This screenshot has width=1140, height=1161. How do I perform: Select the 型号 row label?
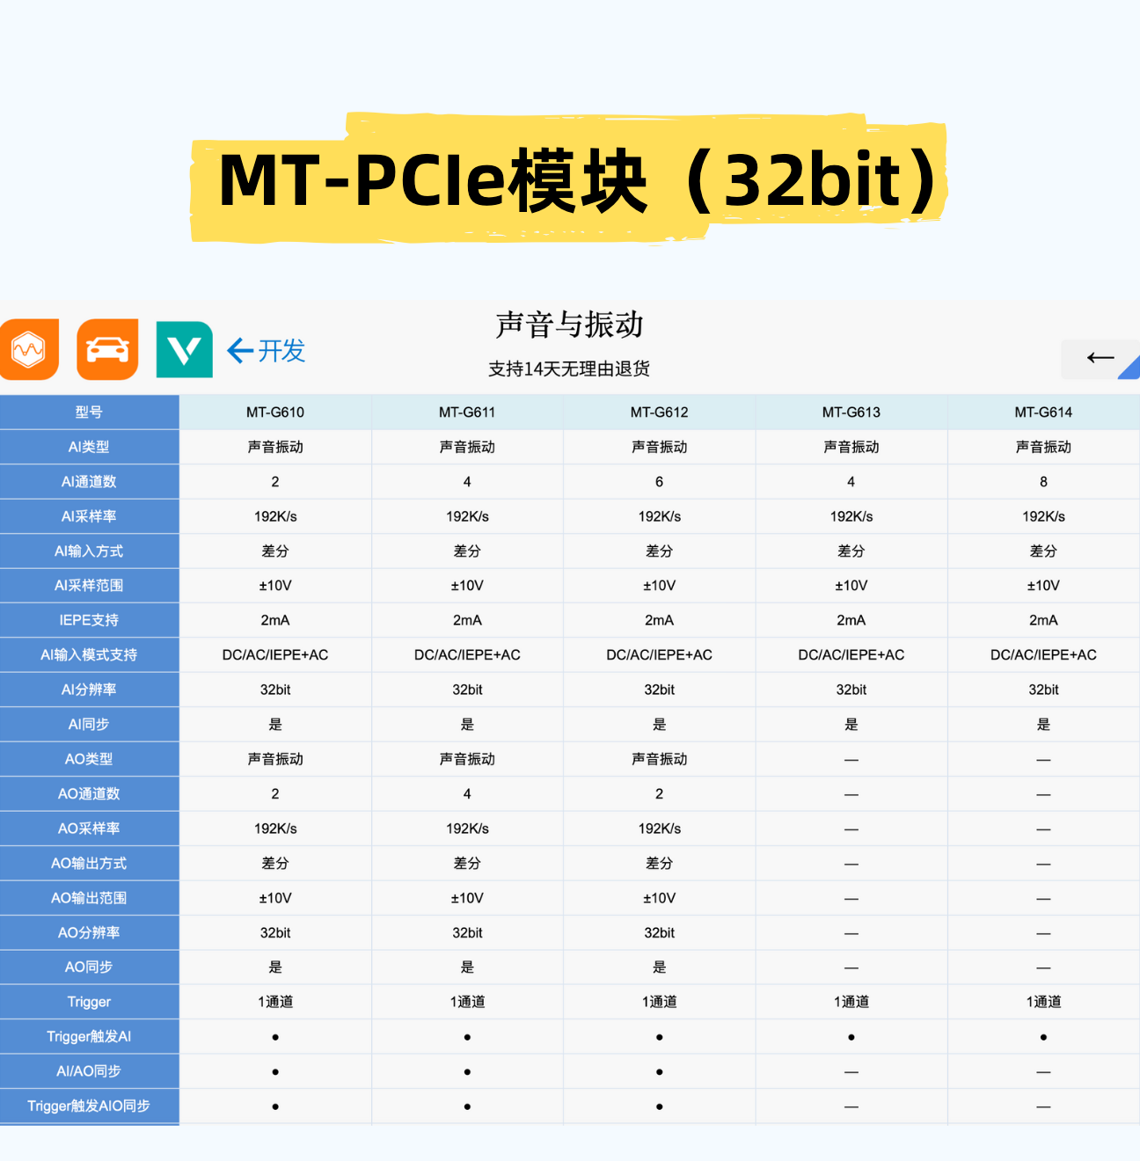point(89,413)
